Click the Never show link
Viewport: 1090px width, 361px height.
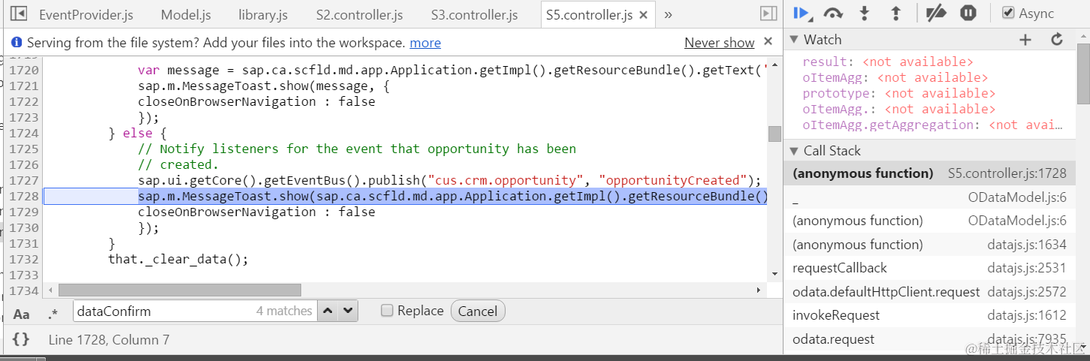point(719,43)
